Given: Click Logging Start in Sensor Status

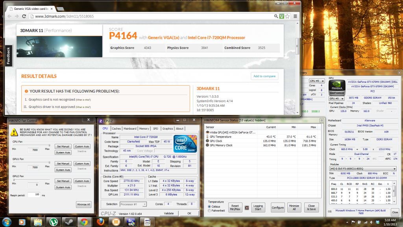Looking at the screenshot, I should (x=258, y=207).
